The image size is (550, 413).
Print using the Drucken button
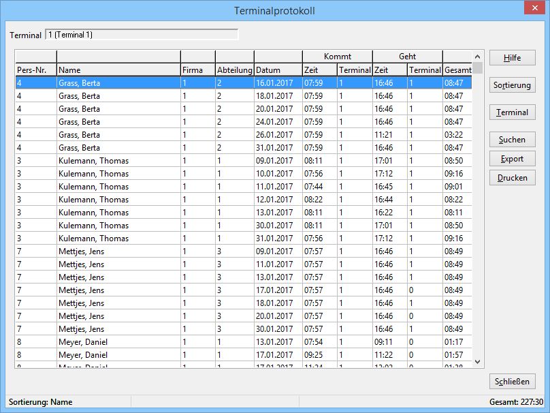coord(512,178)
